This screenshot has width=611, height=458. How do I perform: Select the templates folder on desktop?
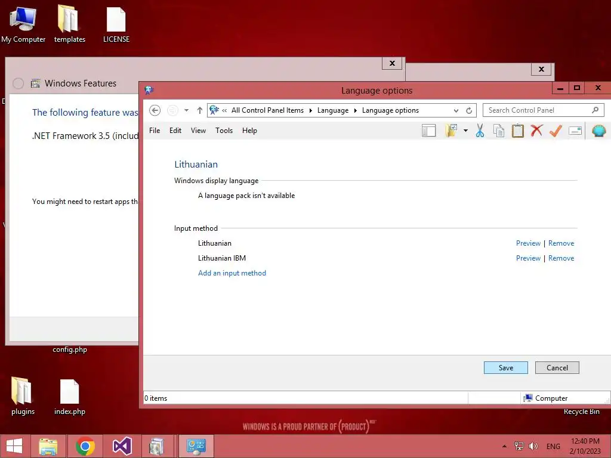click(69, 24)
